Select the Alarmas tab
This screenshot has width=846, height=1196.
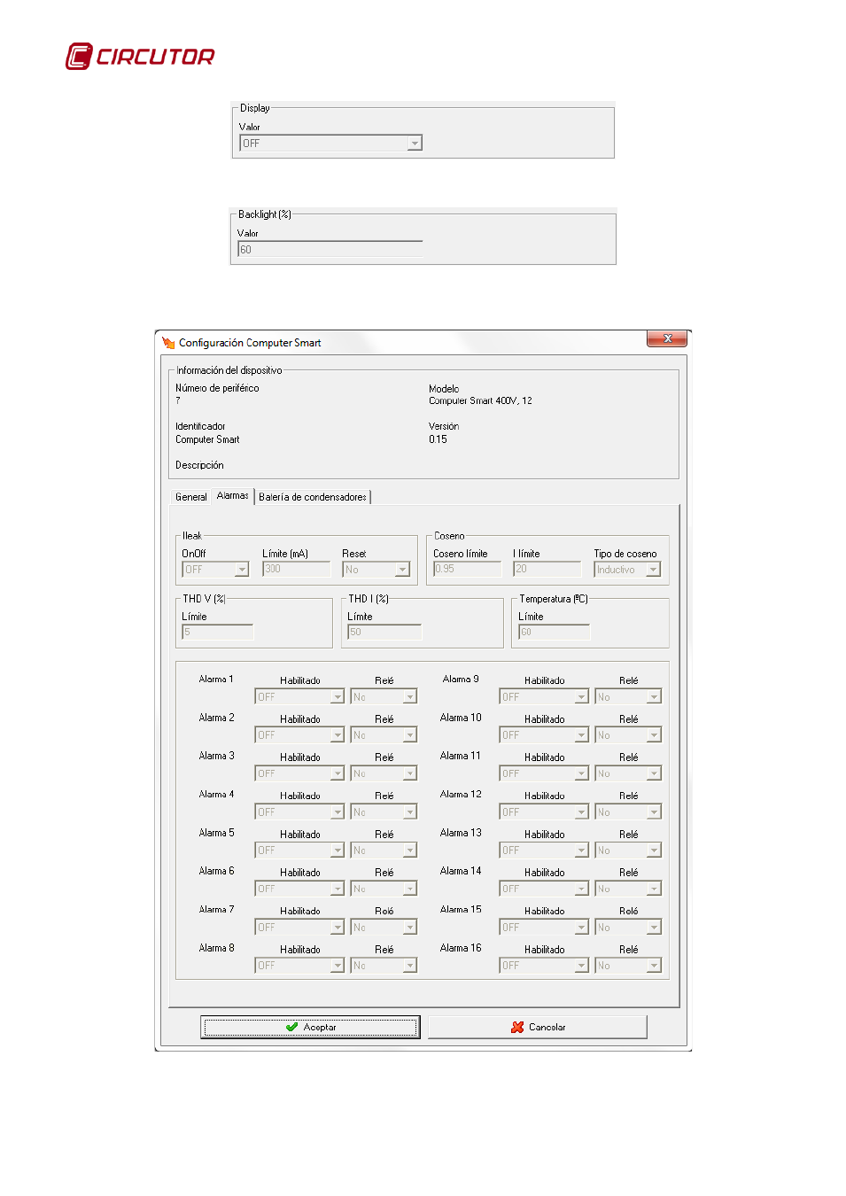click(x=233, y=496)
